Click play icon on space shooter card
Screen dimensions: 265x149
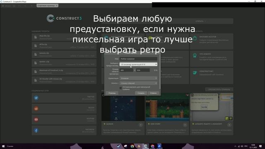(141, 125)
